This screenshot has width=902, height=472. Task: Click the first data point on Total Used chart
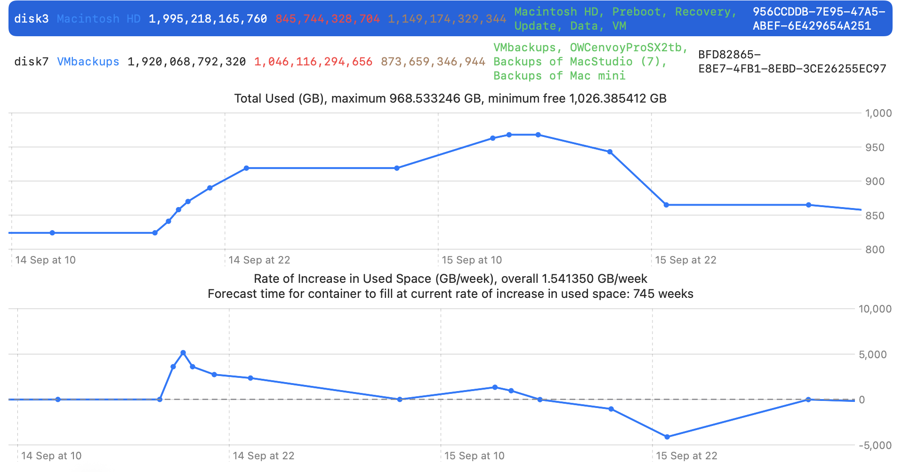52,233
